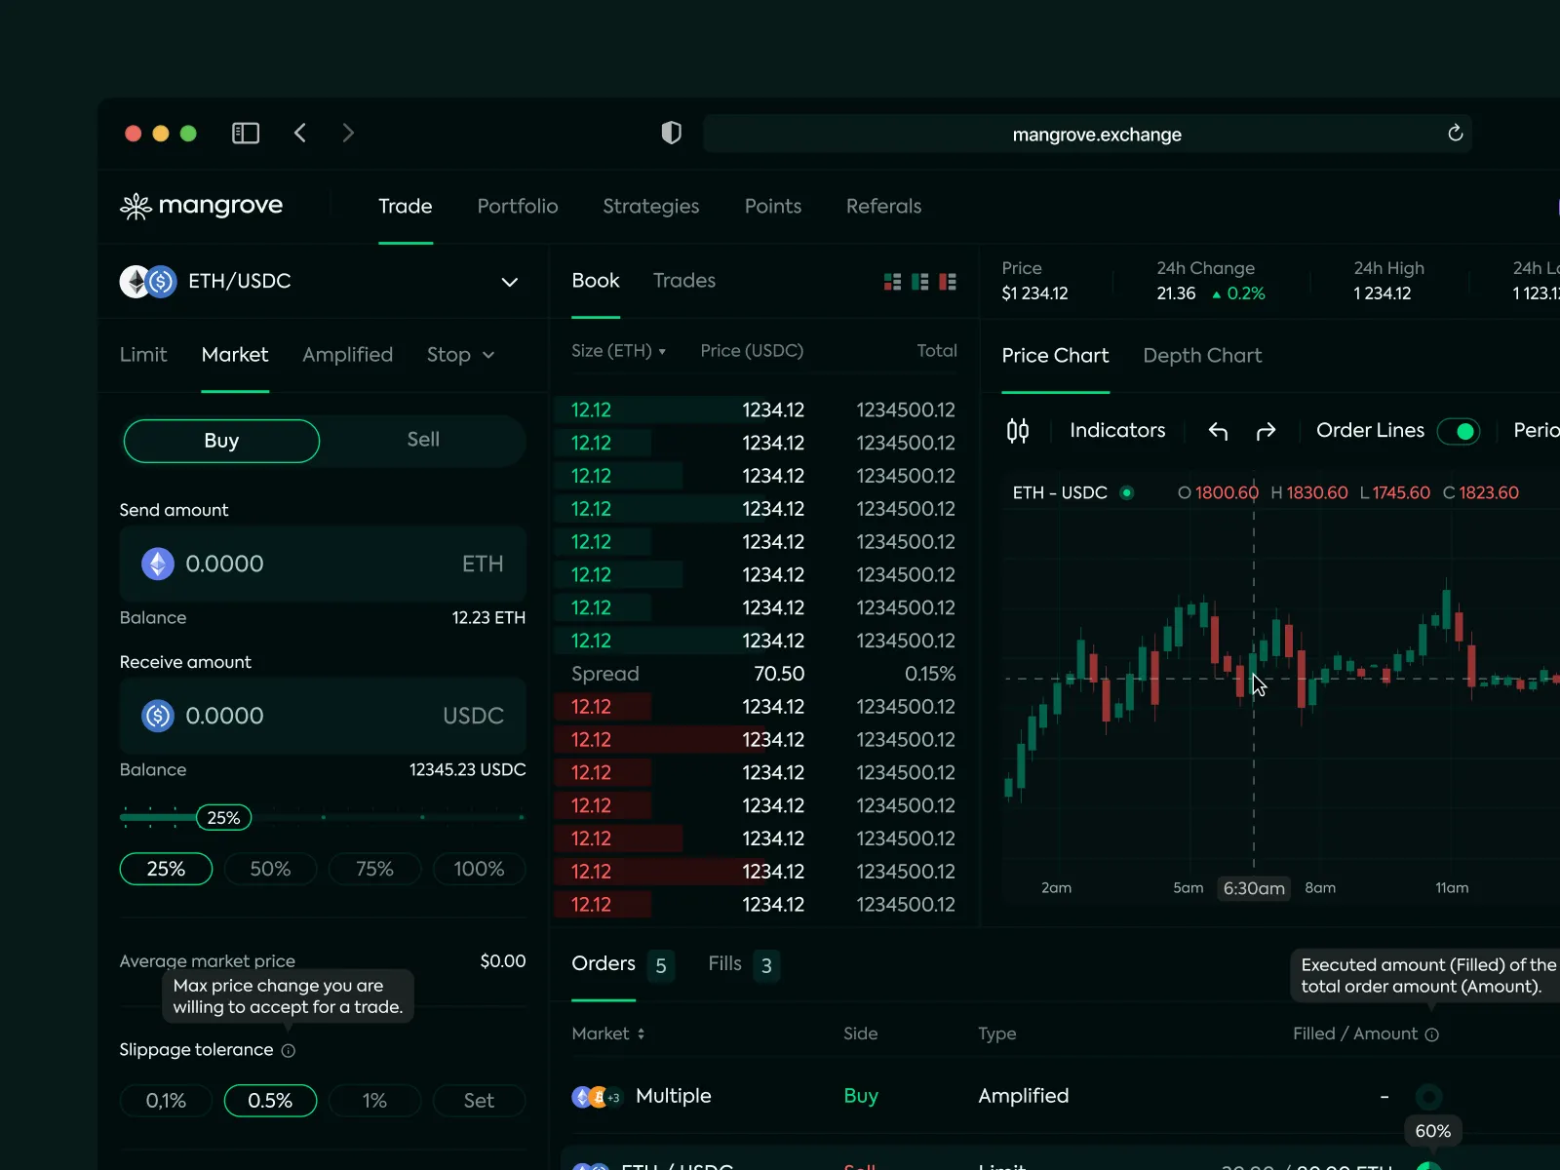The height and width of the screenshot is (1170, 1560).
Task: Click the 6:30am time marker on chart
Action: [1254, 888]
